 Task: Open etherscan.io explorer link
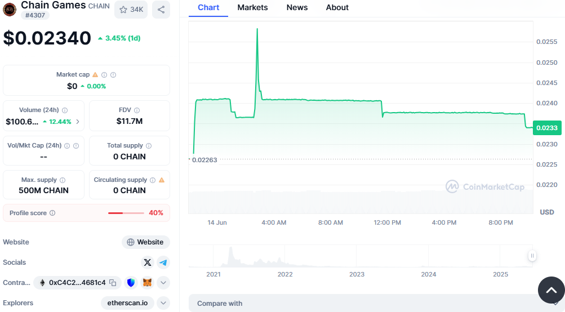point(127,303)
